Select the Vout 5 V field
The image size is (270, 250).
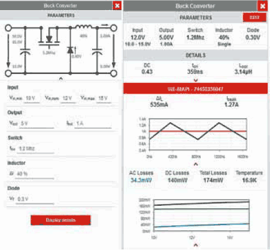pyautogui.click(x=37, y=124)
